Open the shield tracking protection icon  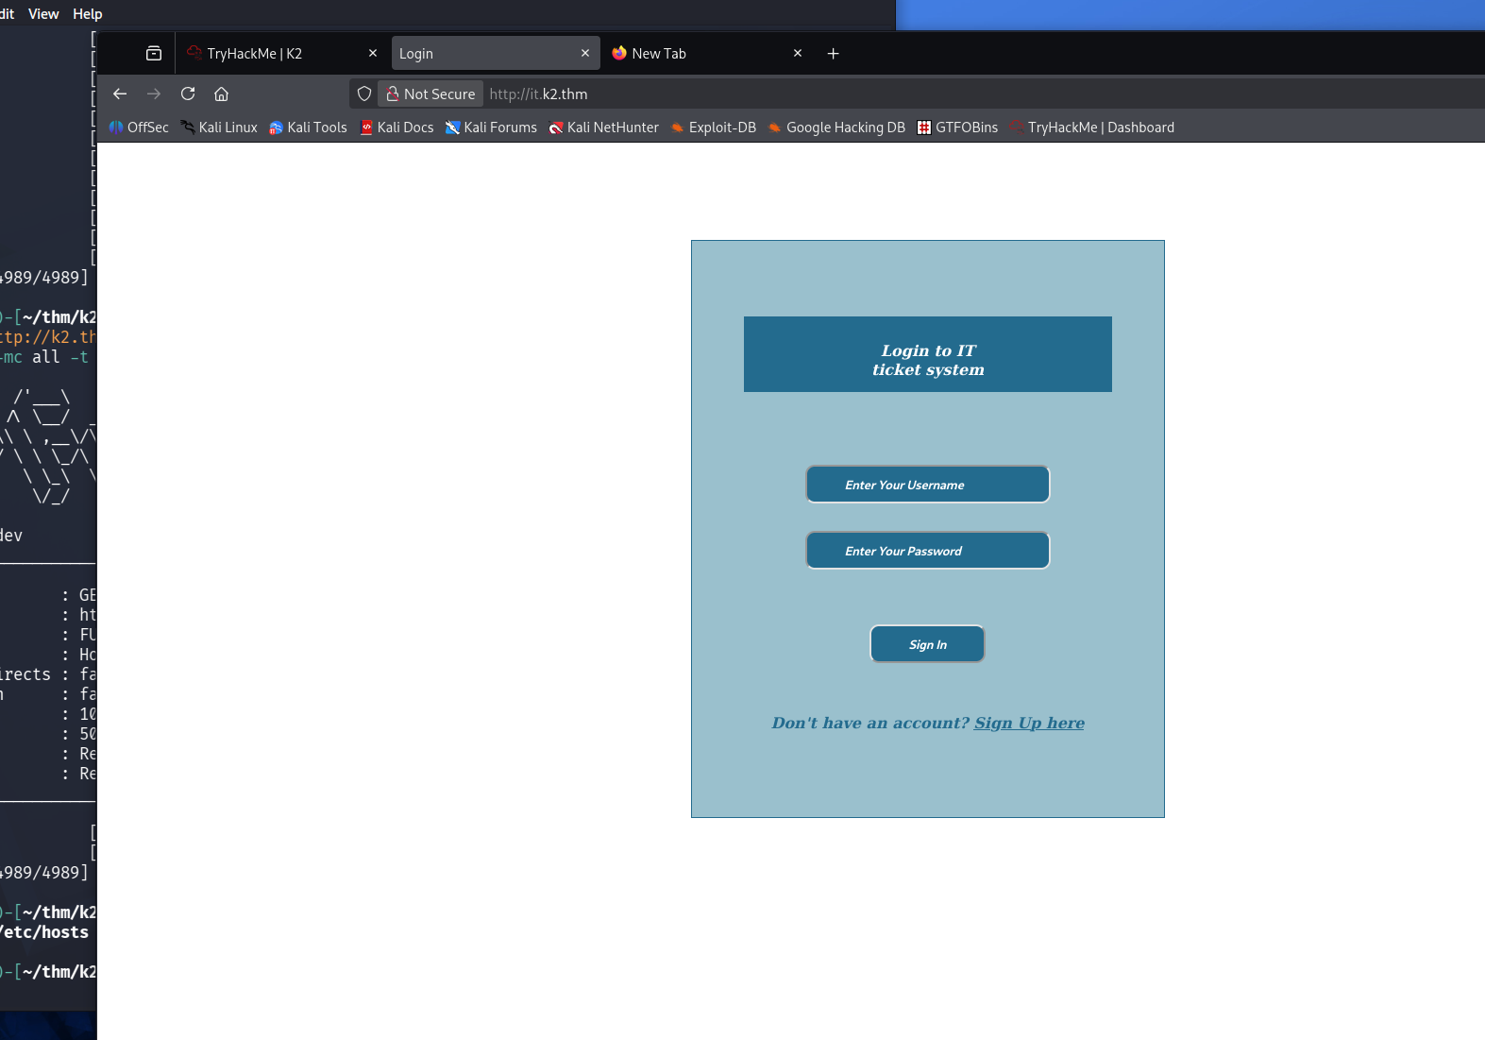[364, 94]
